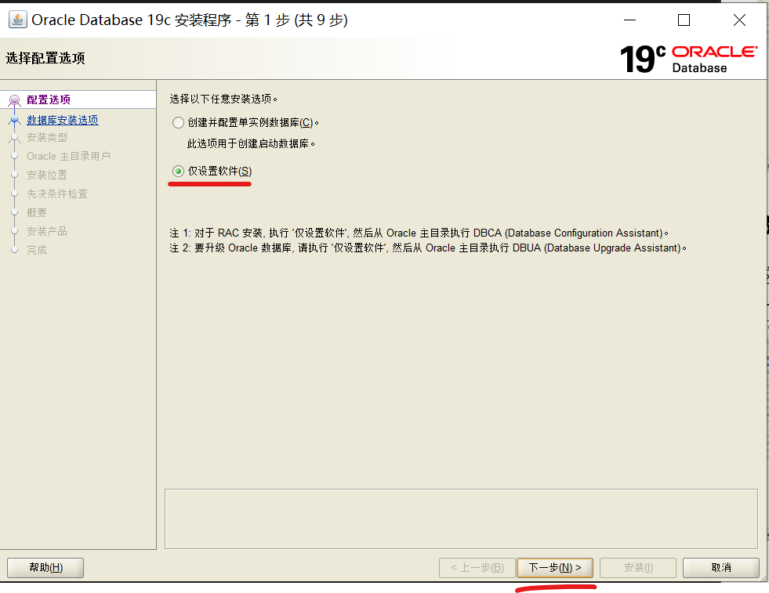Click the 注 1 RAC installation note
Viewport: 769px width, 593px height.
(x=419, y=233)
